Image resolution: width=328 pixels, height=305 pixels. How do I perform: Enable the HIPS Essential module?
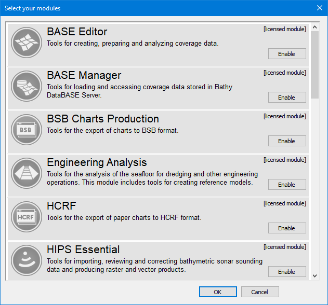286,272
